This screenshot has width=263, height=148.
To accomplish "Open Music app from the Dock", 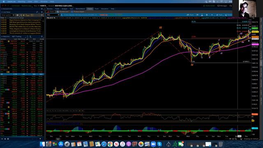I will point(122,144).
